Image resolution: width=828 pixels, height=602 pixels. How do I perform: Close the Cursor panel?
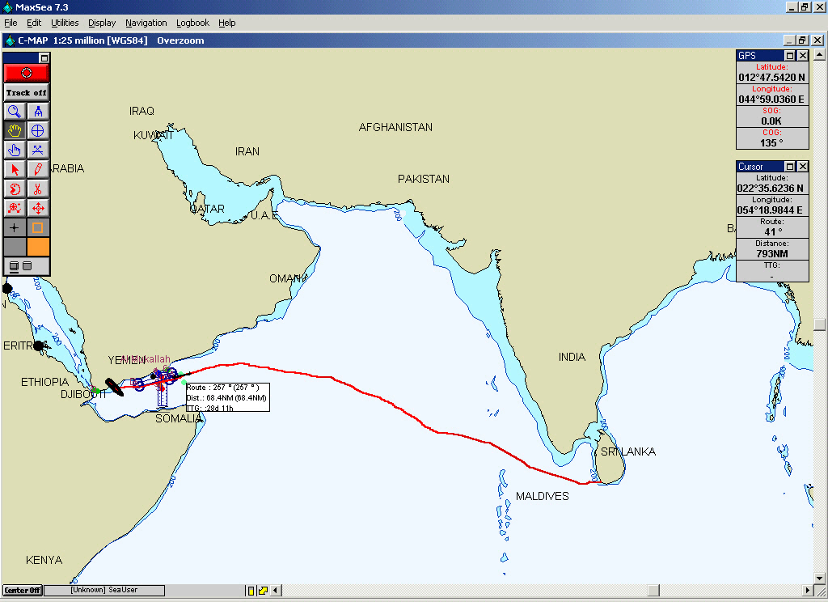(x=803, y=167)
